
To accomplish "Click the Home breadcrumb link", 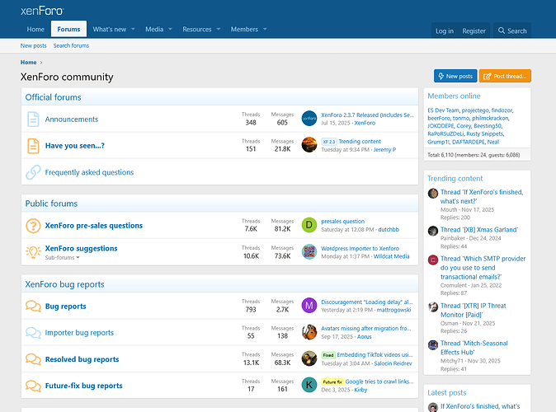I will [x=28, y=63].
